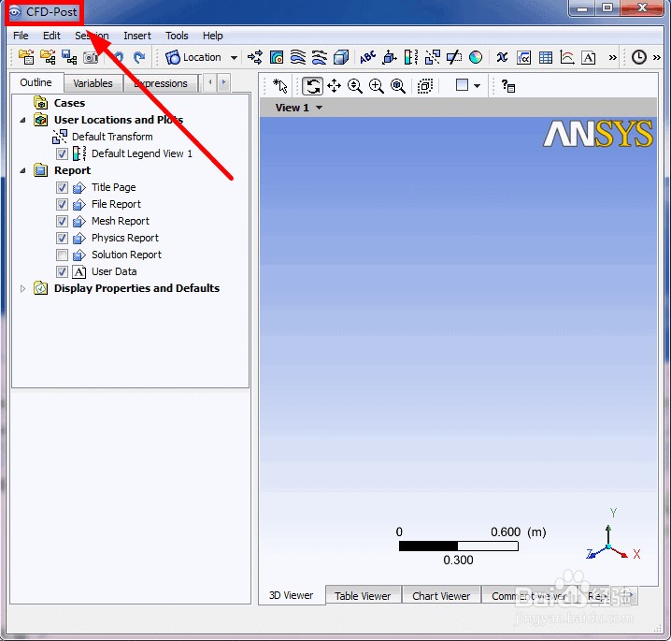Activate the Pan view tool
Screen dimensions: 671x641
(334, 86)
